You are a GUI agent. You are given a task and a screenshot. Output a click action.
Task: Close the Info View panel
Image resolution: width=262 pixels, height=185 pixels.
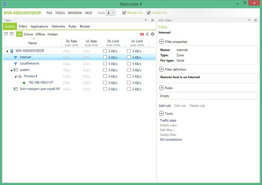pyautogui.click(x=256, y=20)
